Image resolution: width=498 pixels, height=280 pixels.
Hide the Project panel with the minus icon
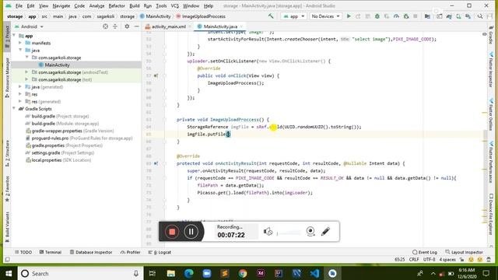click(137, 26)
